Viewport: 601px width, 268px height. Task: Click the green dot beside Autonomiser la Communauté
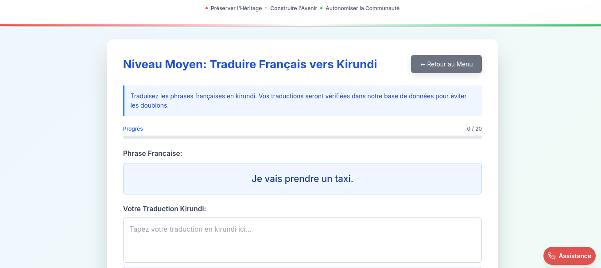321,8
